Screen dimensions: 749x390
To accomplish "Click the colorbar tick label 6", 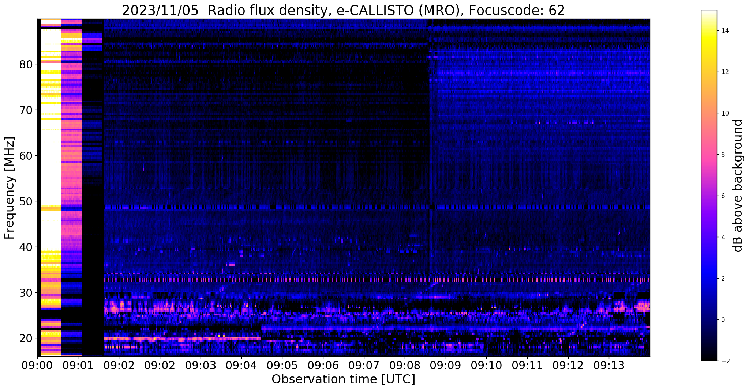I will click(x=723, y=196).
